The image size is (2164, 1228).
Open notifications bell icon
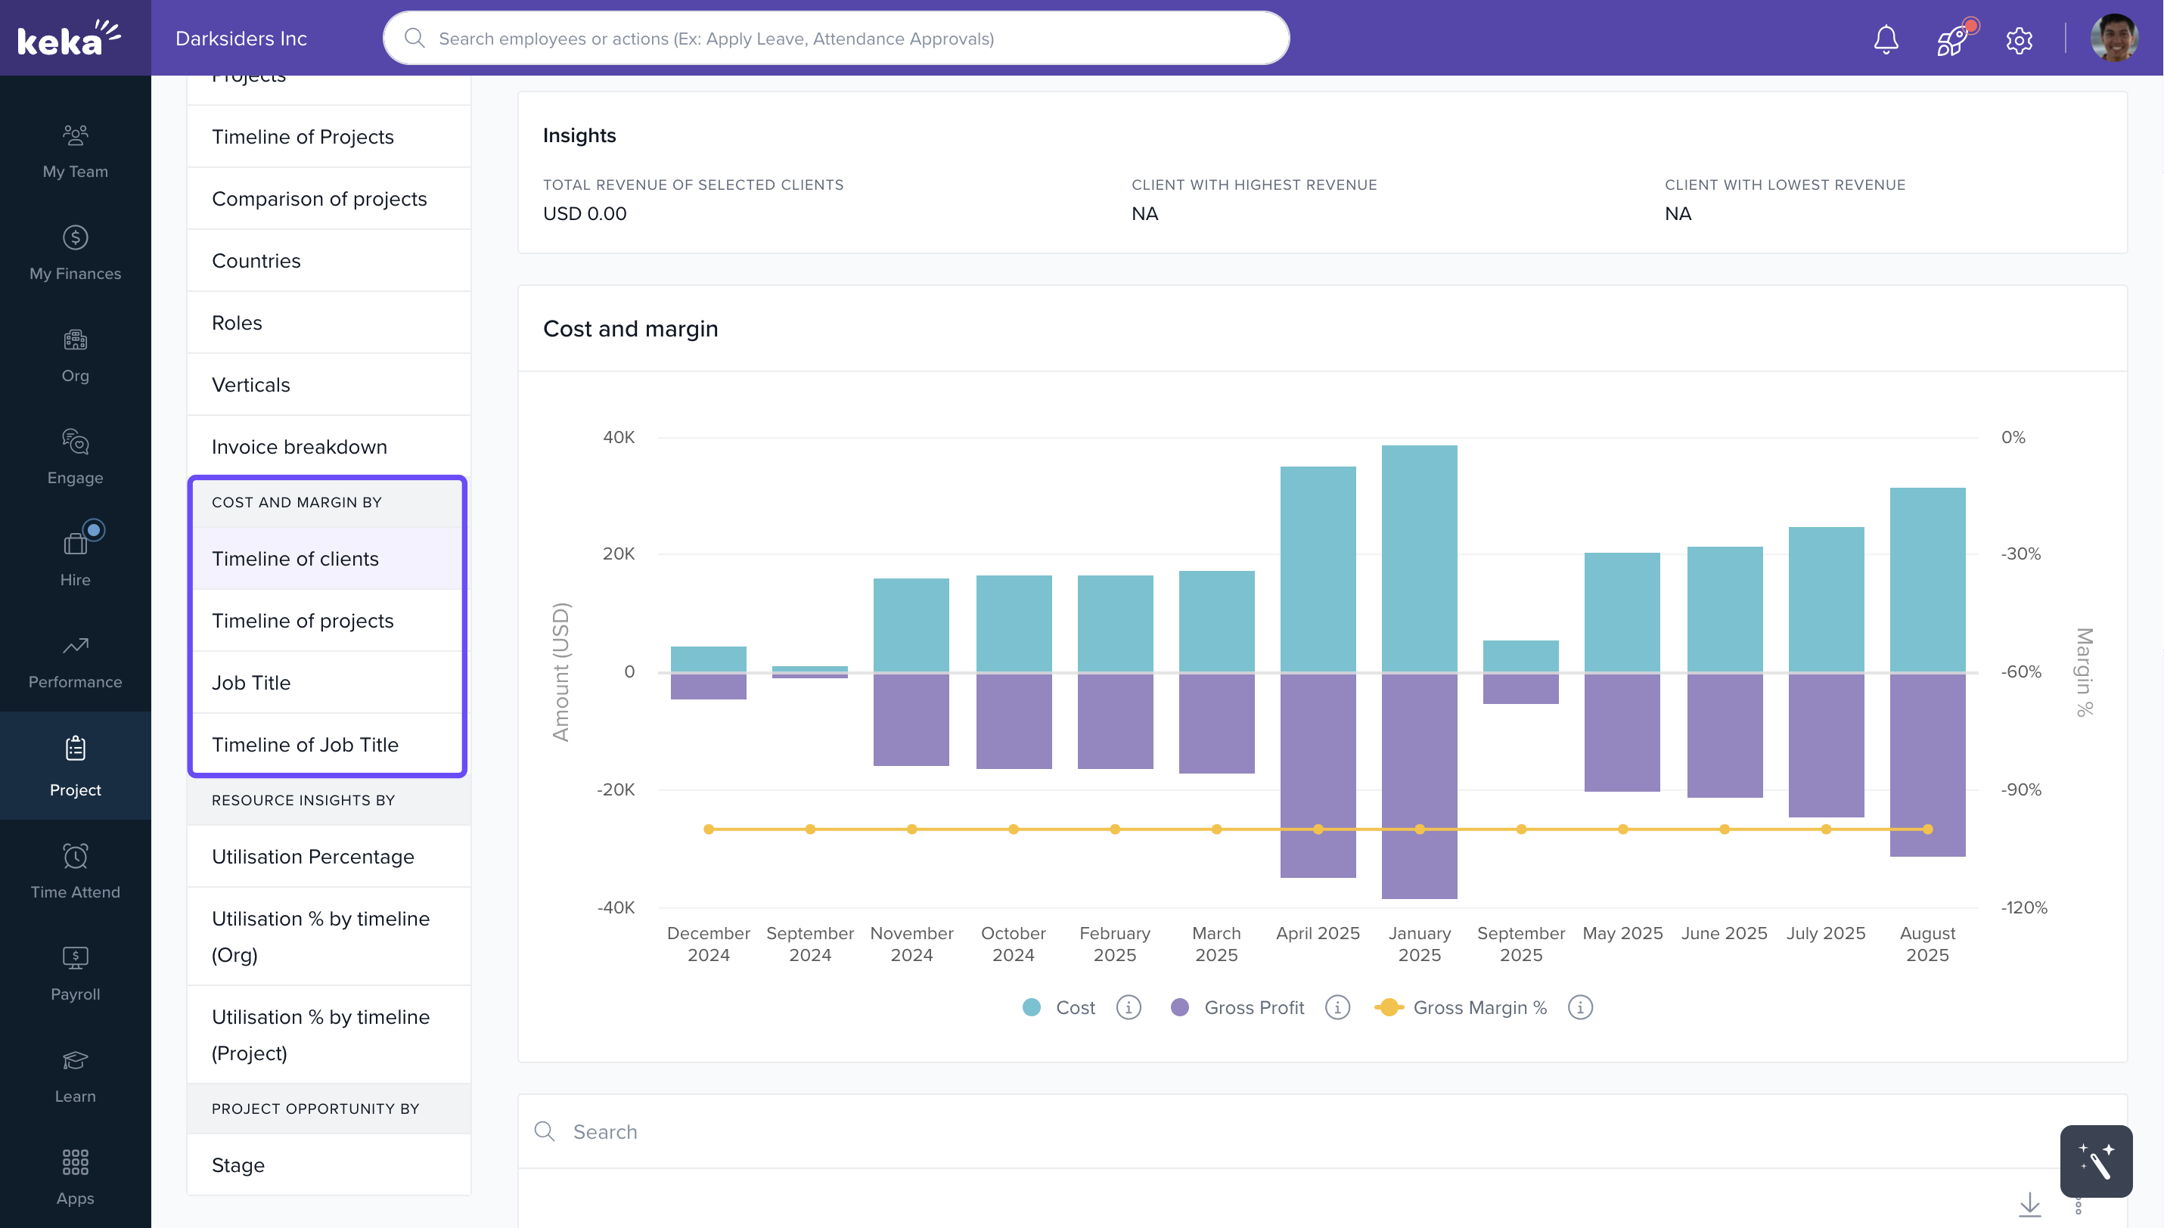pos(1886,39)
